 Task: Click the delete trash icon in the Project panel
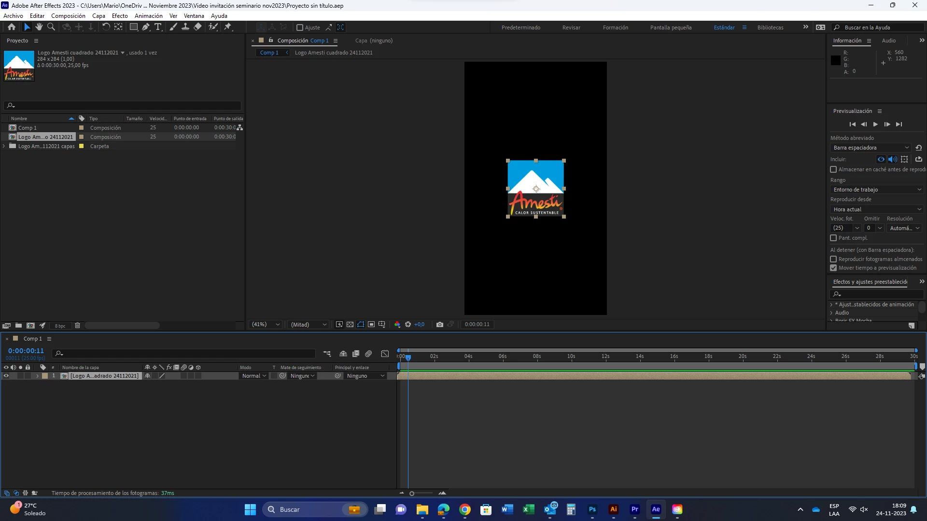[x=77, y=326]
